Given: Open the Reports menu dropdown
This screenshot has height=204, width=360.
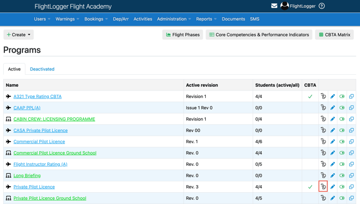Looking at the screenshot, I should coord(206,19).
